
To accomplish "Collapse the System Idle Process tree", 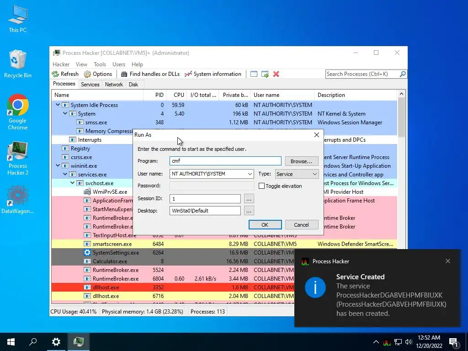I will click(x=58, y=105).
